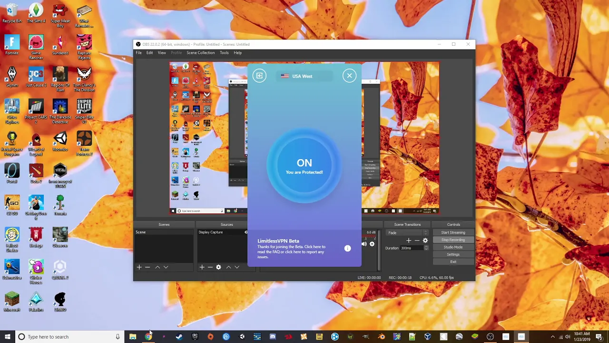
Task: Move scene up with the Scenes up arrow
Action: (157, 267)
